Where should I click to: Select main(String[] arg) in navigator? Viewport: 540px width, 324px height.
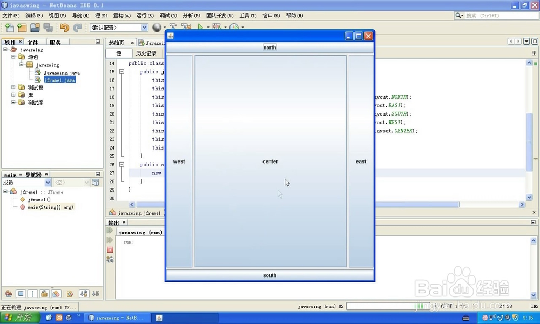(x=50, y=207)
